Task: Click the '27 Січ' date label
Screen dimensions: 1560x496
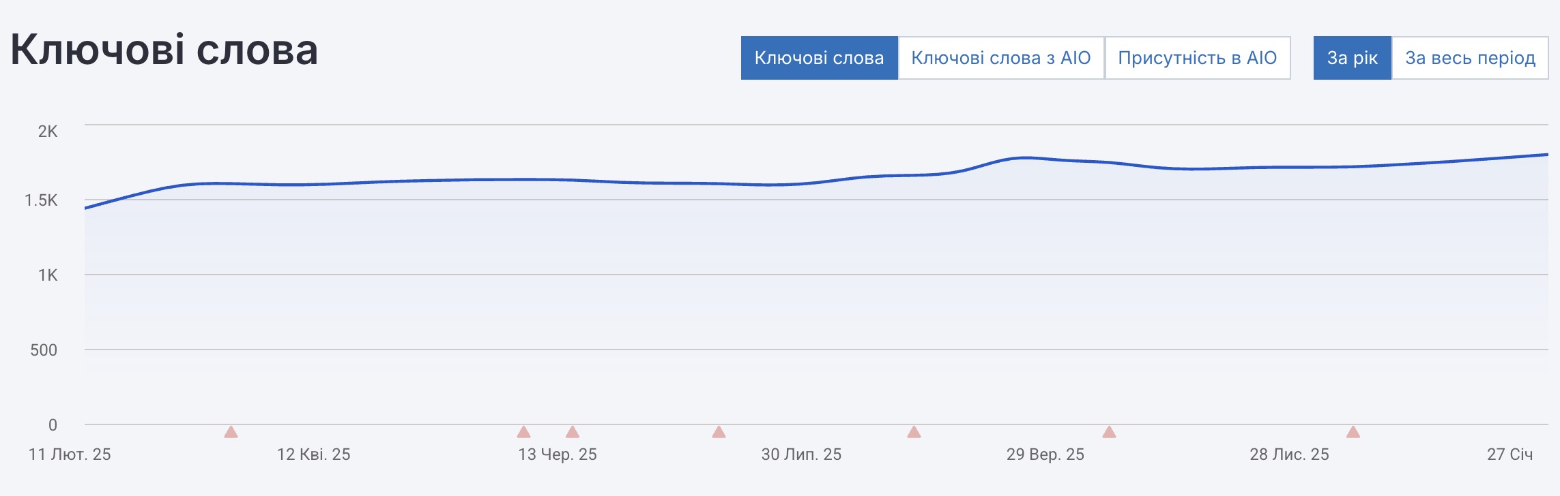Action: point(1510,454)
